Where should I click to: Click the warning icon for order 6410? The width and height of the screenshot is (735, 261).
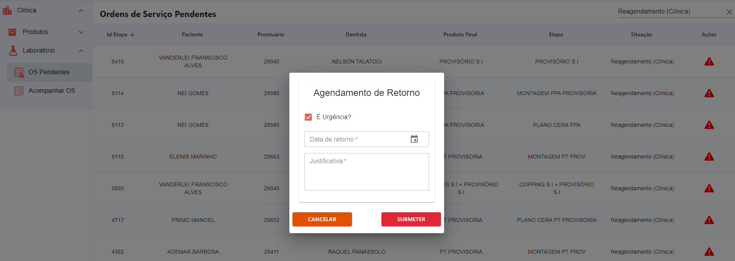coord(709,61)
